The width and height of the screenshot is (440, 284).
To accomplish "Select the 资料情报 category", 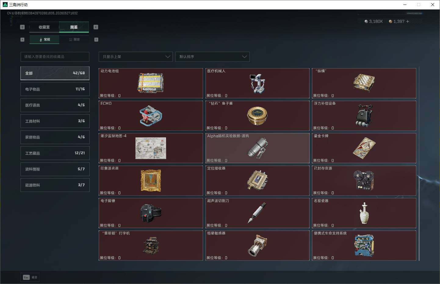I will tap(55, 169).
